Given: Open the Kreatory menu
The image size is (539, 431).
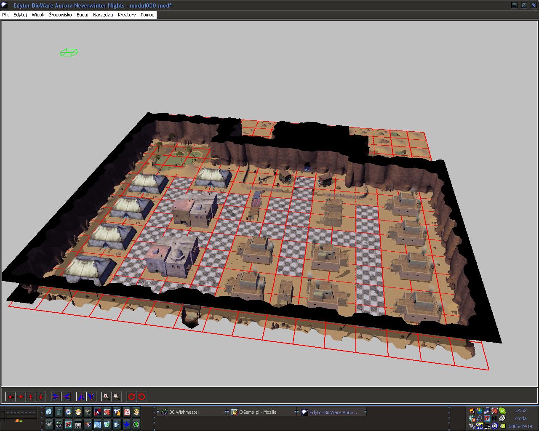Looking at the screenshot, I should coord(127,15).
